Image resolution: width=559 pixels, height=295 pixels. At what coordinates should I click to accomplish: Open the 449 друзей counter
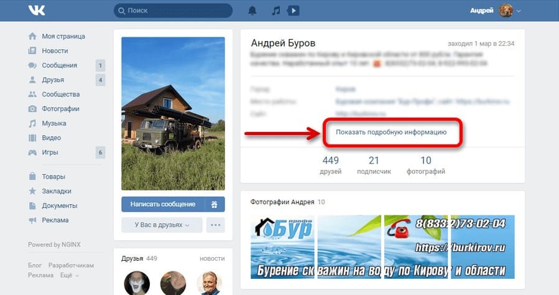point(331,165)
